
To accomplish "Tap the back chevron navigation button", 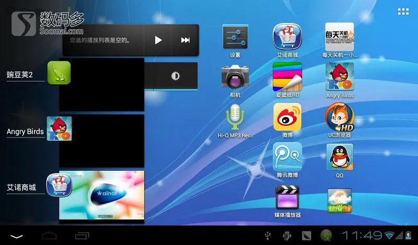I will coord(17,236).
